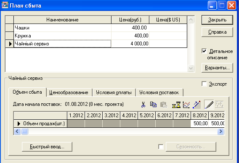Image resolution: width=239 pixels, height=163 pixels.
Task: Click row selector of Чайный сервиз
Action: [9, 44]
